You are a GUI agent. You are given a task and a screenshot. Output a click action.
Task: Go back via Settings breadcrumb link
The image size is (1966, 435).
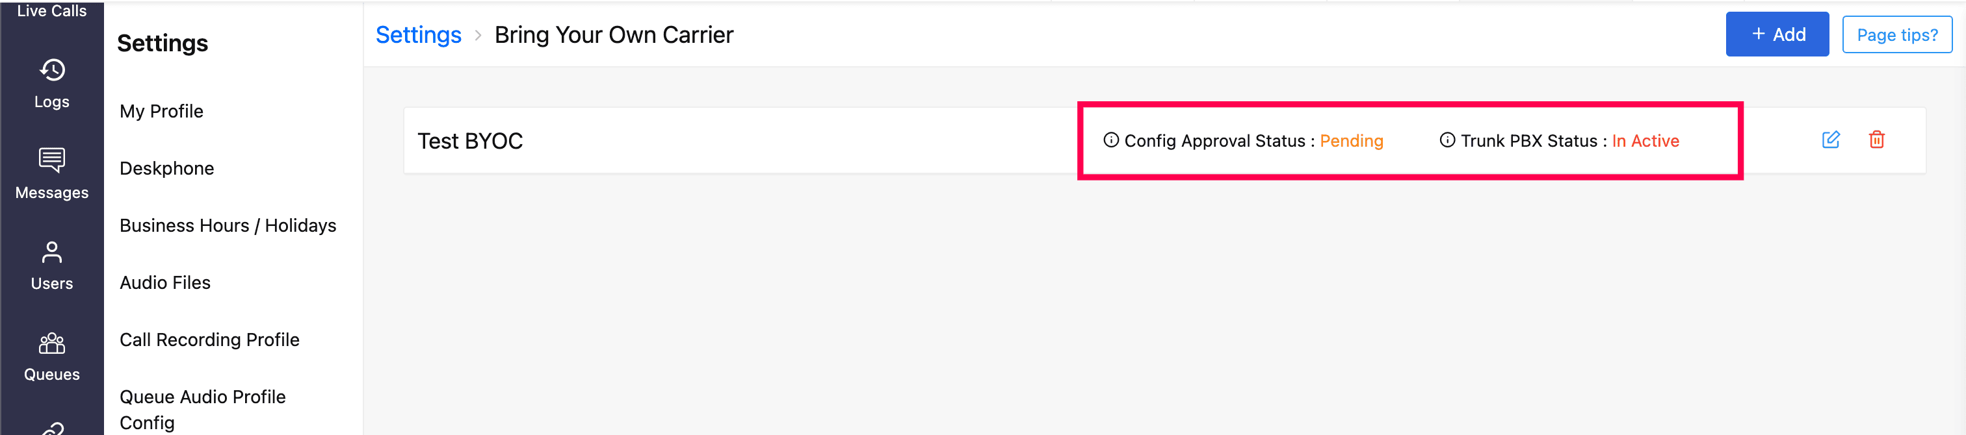(x=418, y=35)
